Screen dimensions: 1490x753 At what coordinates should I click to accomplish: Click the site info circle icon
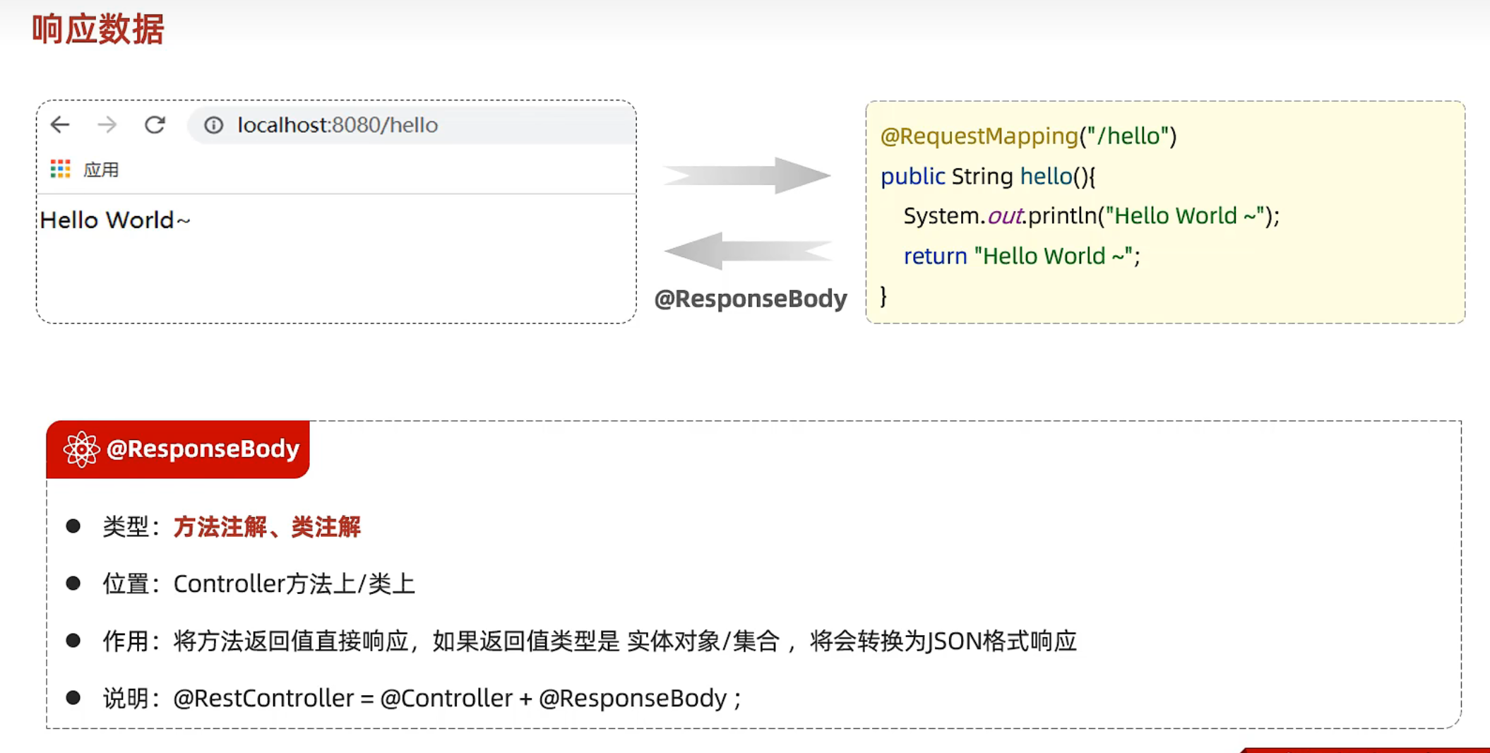pyautogui.click(x=213, y=125)
